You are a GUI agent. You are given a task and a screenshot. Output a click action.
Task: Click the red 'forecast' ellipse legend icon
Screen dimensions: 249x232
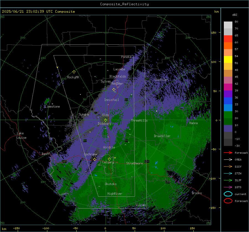[228, 201]
